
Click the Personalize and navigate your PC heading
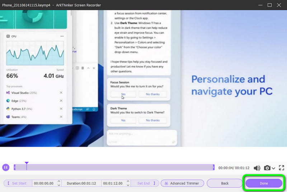232,85
